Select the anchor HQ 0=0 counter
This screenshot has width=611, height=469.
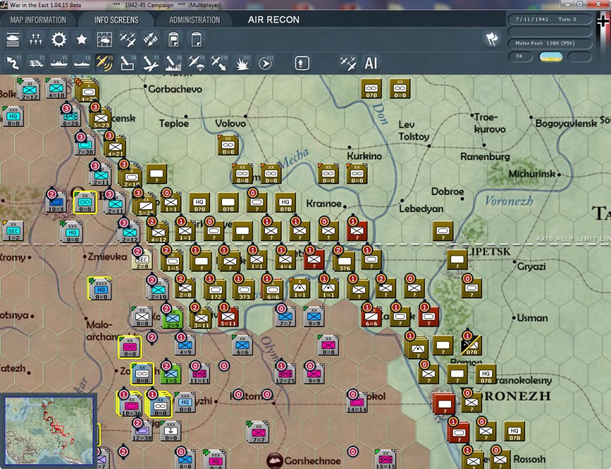pos(171,431)
